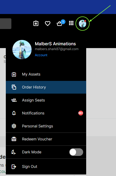Screen dimensions: 116x176
Task: Click the Dark Mode moon icon
Action: pos(14,152)
